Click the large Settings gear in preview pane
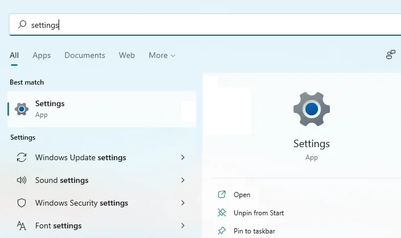 (x=311, y=108)
